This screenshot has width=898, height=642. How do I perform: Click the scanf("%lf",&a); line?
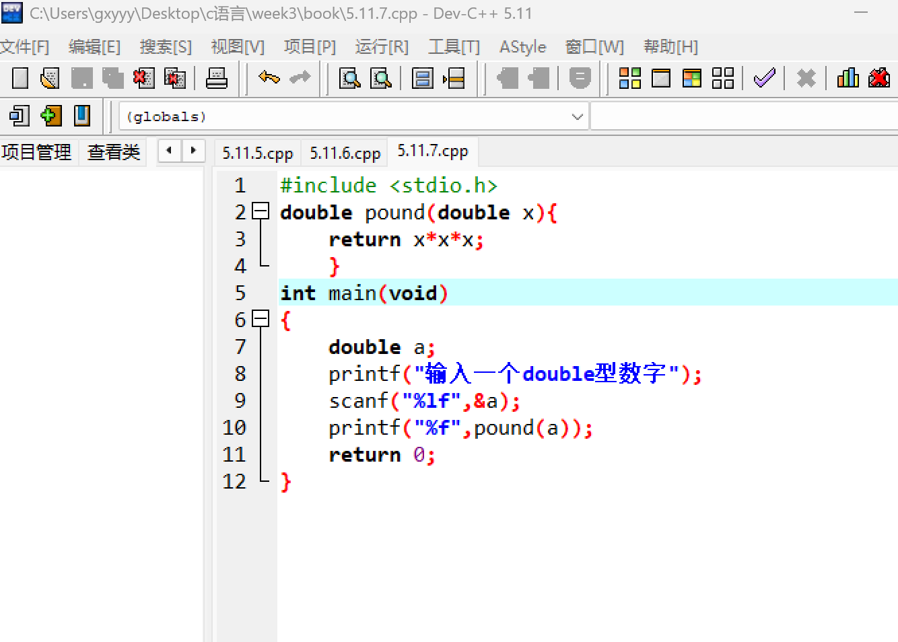click(425, 401)
